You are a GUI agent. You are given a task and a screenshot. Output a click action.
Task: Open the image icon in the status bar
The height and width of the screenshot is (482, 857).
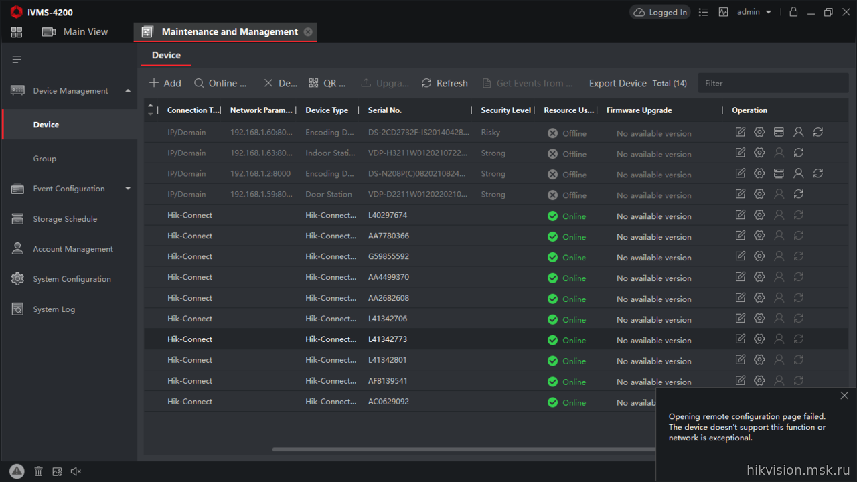(x=57, y=471)
